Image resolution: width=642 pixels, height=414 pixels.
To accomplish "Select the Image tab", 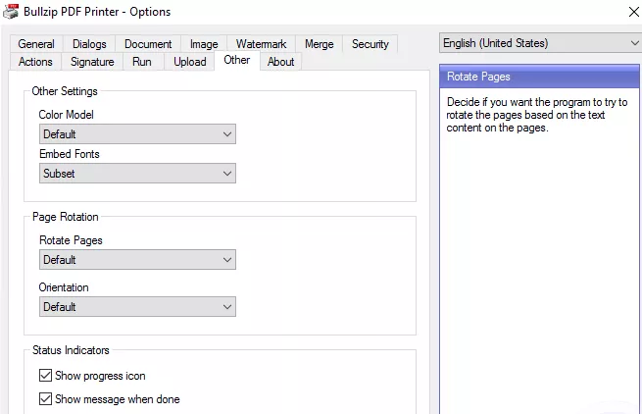I will pyautogui.click(x=204, y=44).
